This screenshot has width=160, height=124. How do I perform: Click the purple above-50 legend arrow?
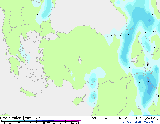tap(80, 121)
